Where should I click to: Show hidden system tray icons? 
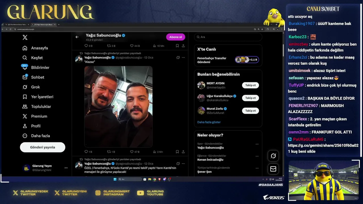[x=263, y=179]
